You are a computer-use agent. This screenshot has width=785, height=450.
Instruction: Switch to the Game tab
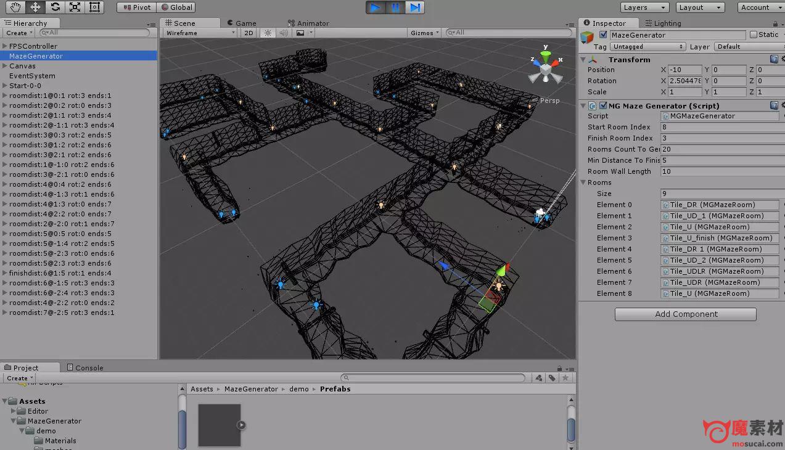[241, 23]
